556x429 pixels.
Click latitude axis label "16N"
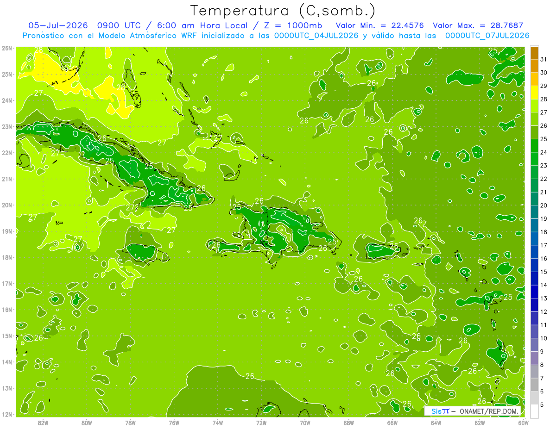point(7,310)
